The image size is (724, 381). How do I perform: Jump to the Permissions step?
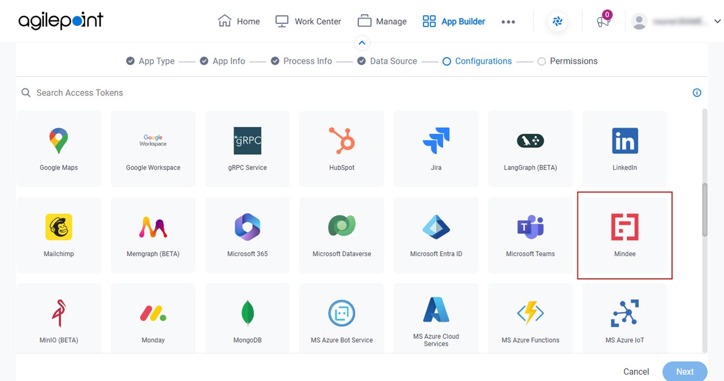pyautogui.click(x=567, y=61)
